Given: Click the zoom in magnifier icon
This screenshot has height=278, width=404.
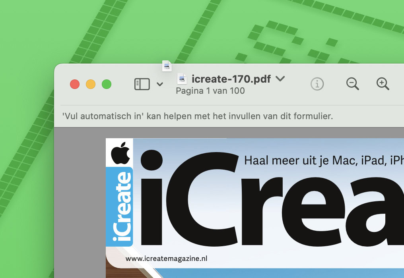Looking at the screenshot, I should (x=383, y=84).
